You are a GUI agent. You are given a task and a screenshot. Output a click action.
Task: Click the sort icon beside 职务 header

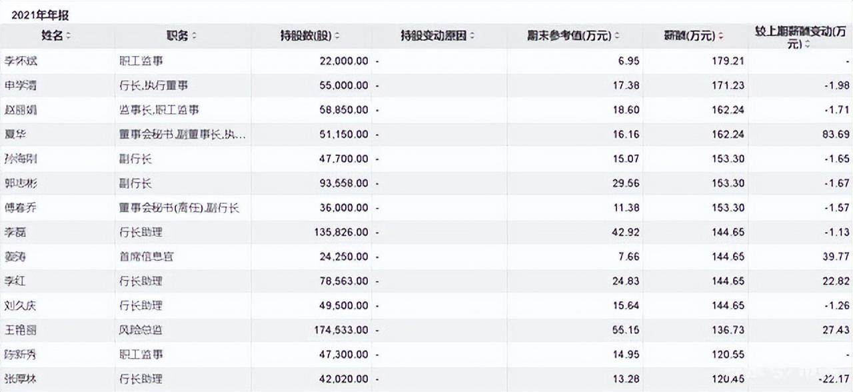194,36
